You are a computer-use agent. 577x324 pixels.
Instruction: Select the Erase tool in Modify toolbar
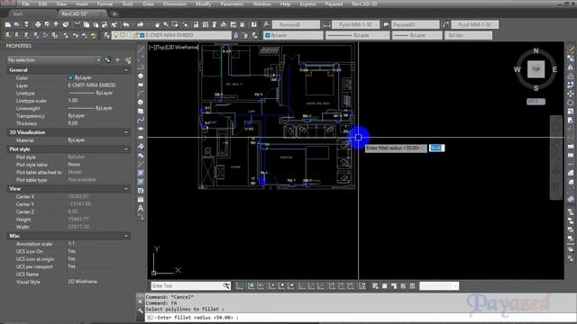point(571,49)
